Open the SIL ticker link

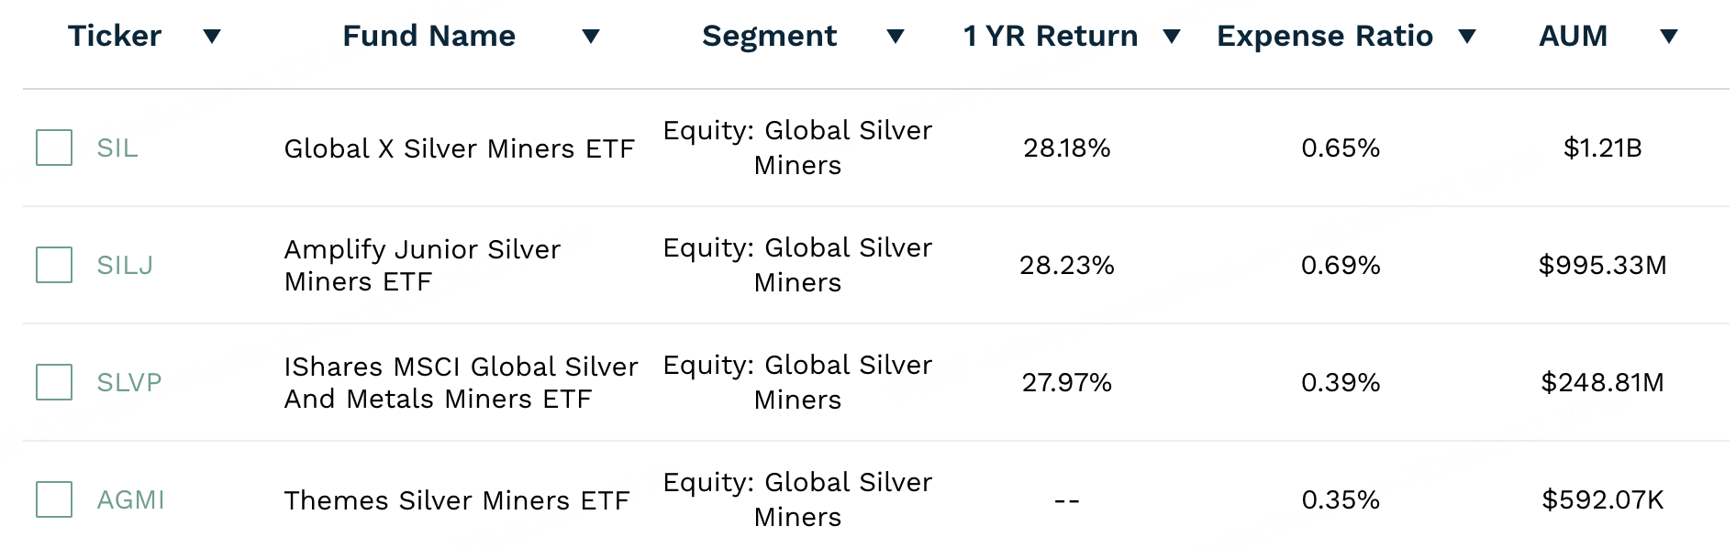pos(117,148)
